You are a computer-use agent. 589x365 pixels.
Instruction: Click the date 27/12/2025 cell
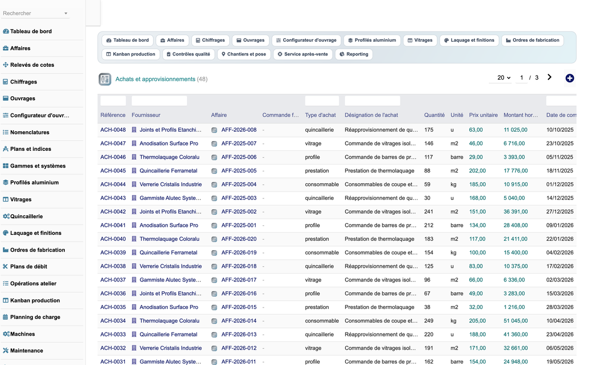pyautogui.click(x=560, y=212)
